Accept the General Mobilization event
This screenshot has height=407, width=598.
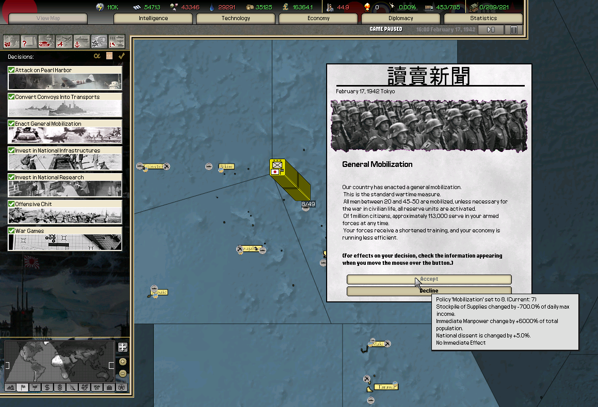[x=429, y=279]
